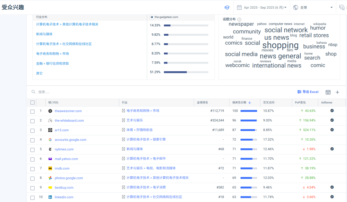Click the AdSense checkmark in nytimes.com row
347x202 pixels.
(x=332, y=149)
